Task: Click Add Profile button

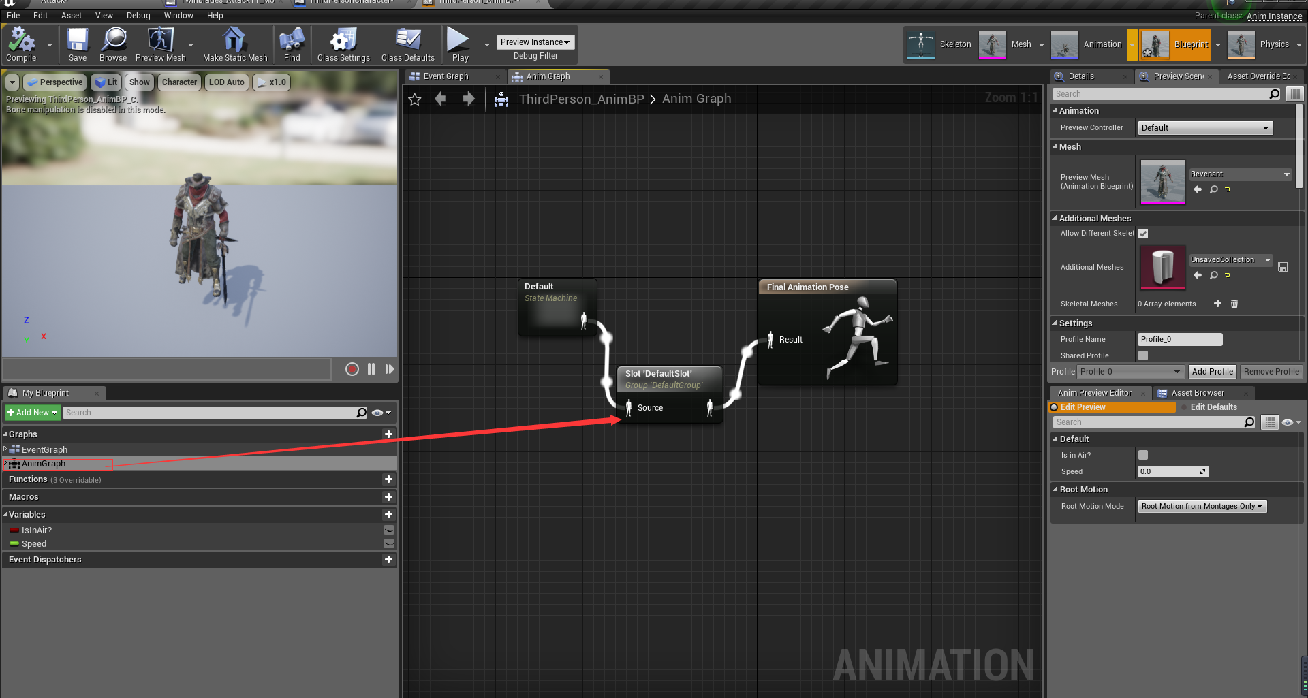Action: (1212, 372)
